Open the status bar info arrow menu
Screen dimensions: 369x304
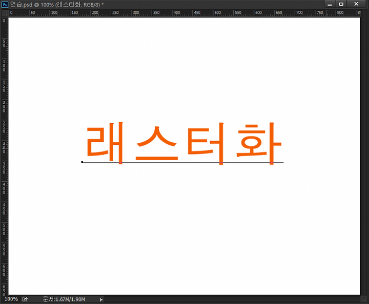coord(101,299)
